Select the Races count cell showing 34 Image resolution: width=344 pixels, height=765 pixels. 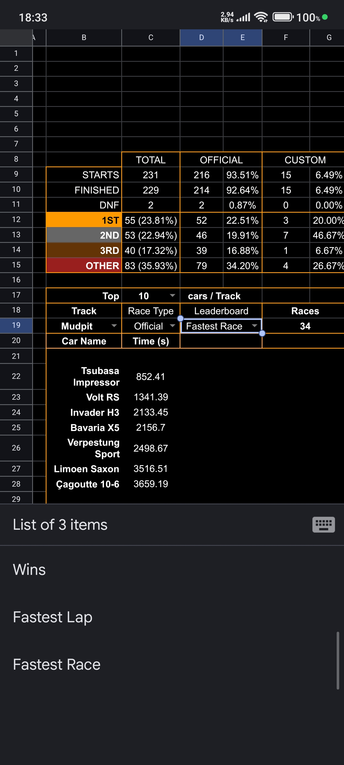click(x=305, y=326)
